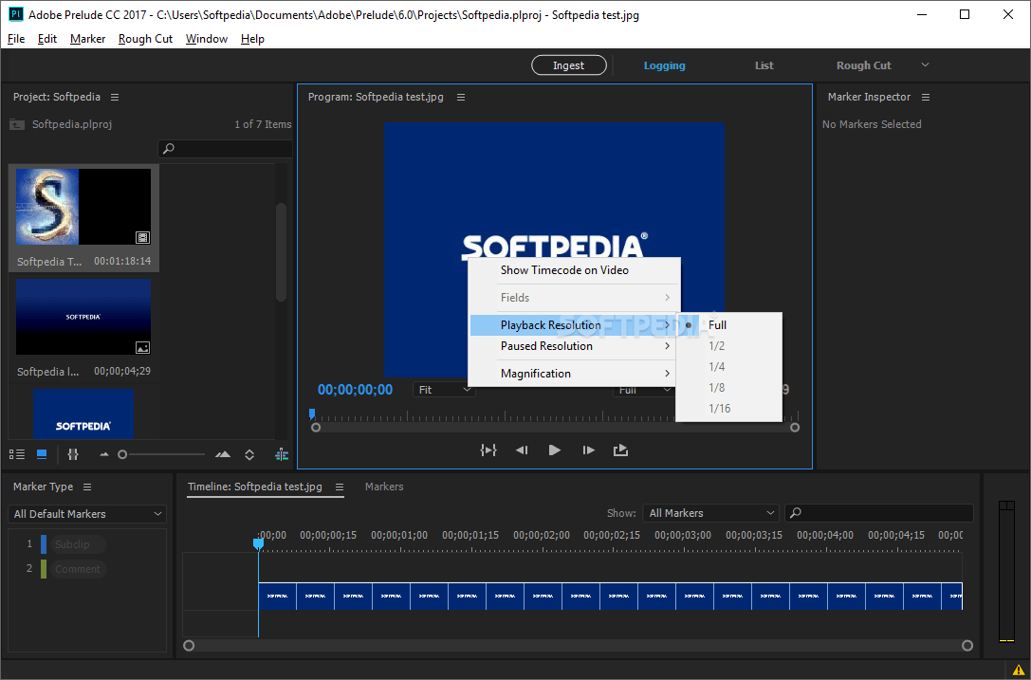This screenshot has height=680, width=1031.
Task: Open the Fit zoom level dropdown
Action: click(x=444, y=390)
